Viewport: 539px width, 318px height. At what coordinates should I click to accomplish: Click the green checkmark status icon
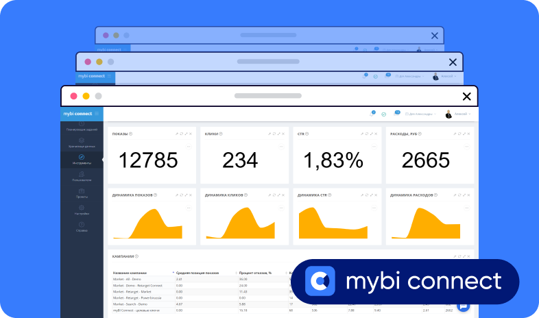coord(383,114)
